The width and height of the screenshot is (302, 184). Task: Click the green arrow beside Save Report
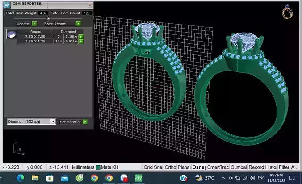(x=78, y=24)
